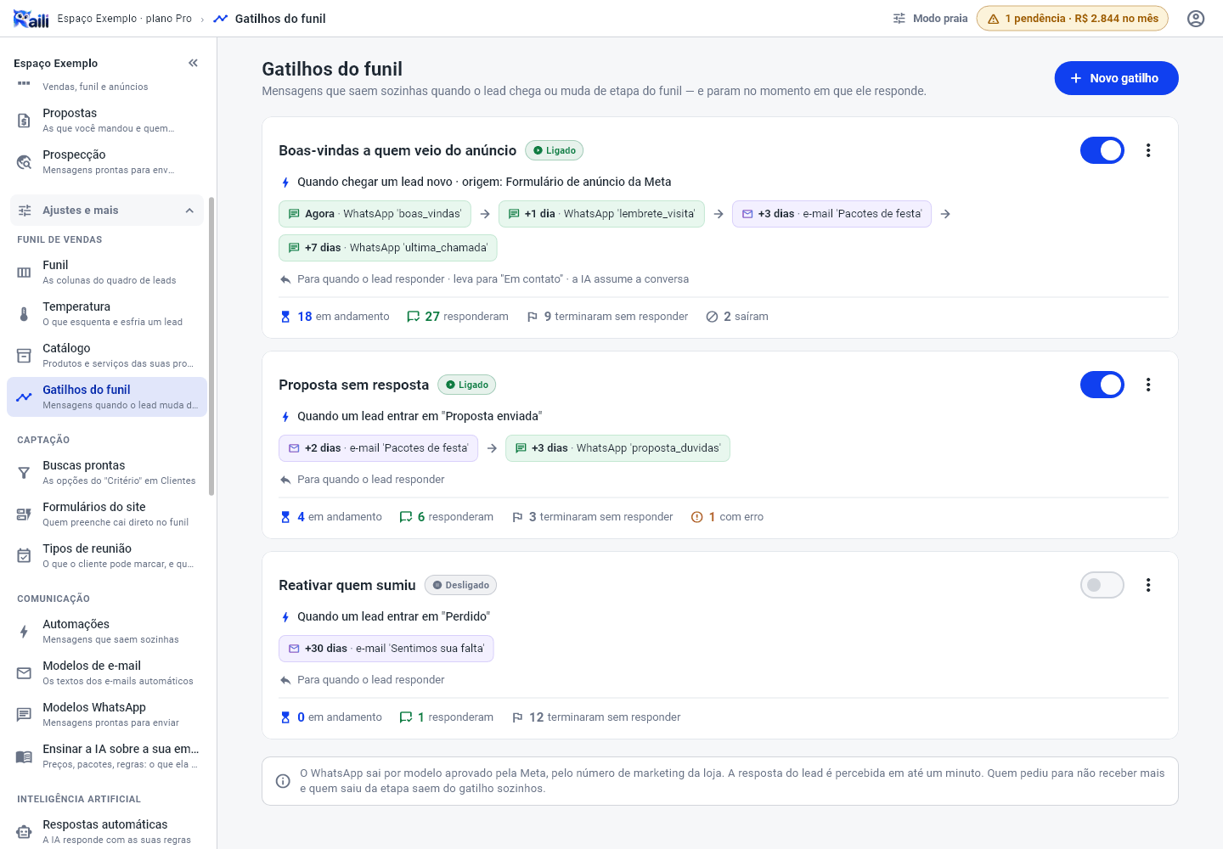Open Propostas in the sidebar
The height and width of the screenshot is (849, 1223).
tap(107, 120)
